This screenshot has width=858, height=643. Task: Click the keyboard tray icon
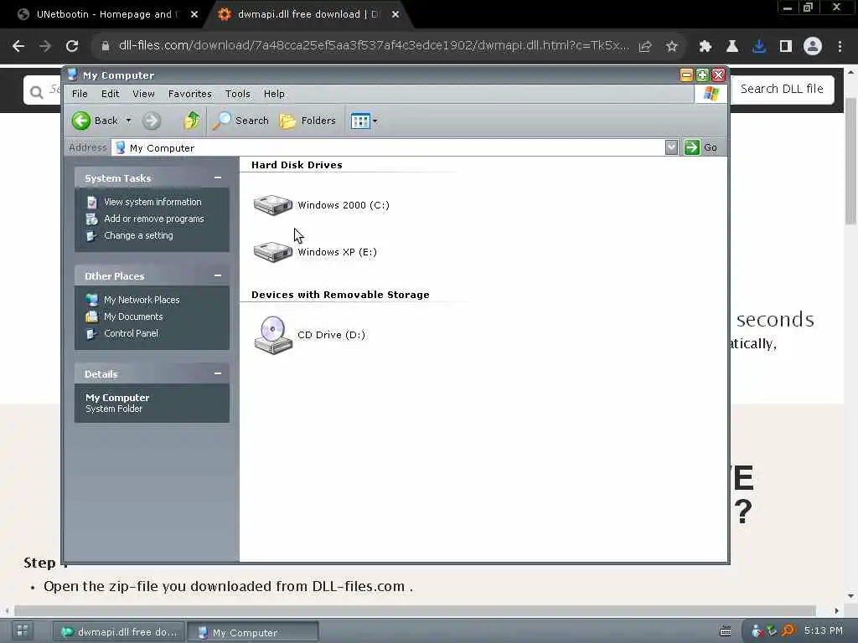[726, 631]
